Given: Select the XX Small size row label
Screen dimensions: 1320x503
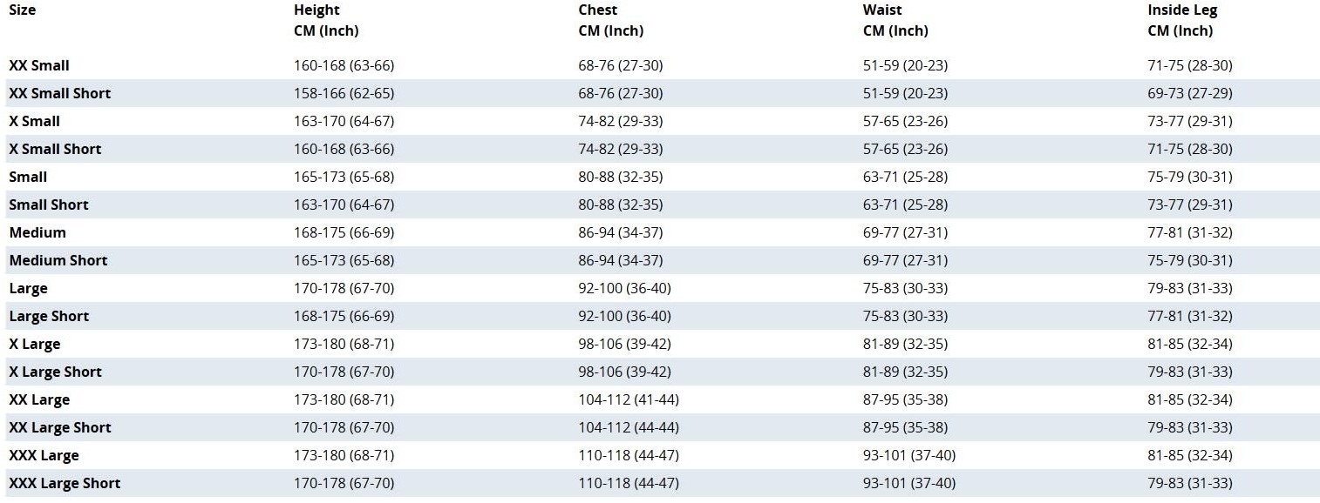Looking at the screenshot, I should coord(39,65).
